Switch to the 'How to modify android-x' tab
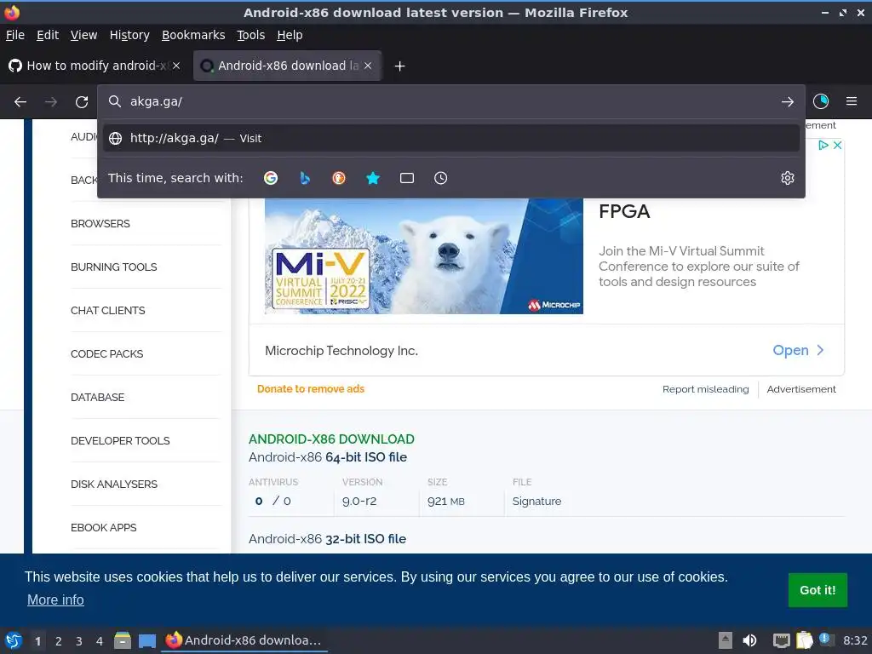Screen dimensions: 872x654 coord(95,66)
